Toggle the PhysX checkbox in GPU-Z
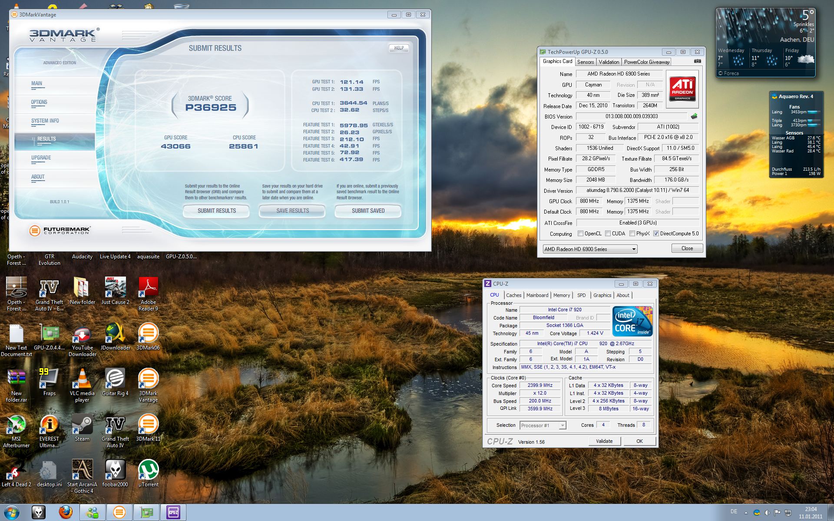This screenshot has width=834, height=521. 632,234
